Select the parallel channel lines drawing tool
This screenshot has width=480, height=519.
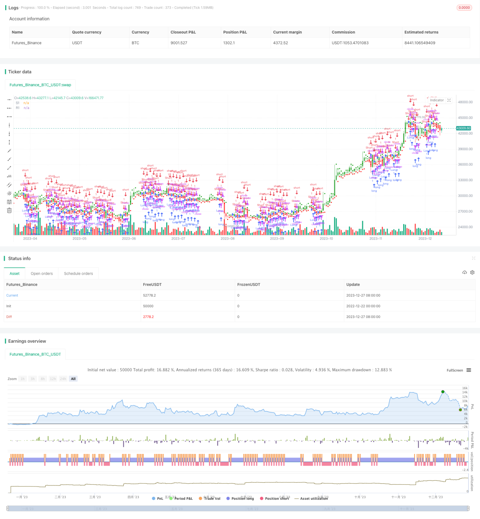[x=9, y=185]
